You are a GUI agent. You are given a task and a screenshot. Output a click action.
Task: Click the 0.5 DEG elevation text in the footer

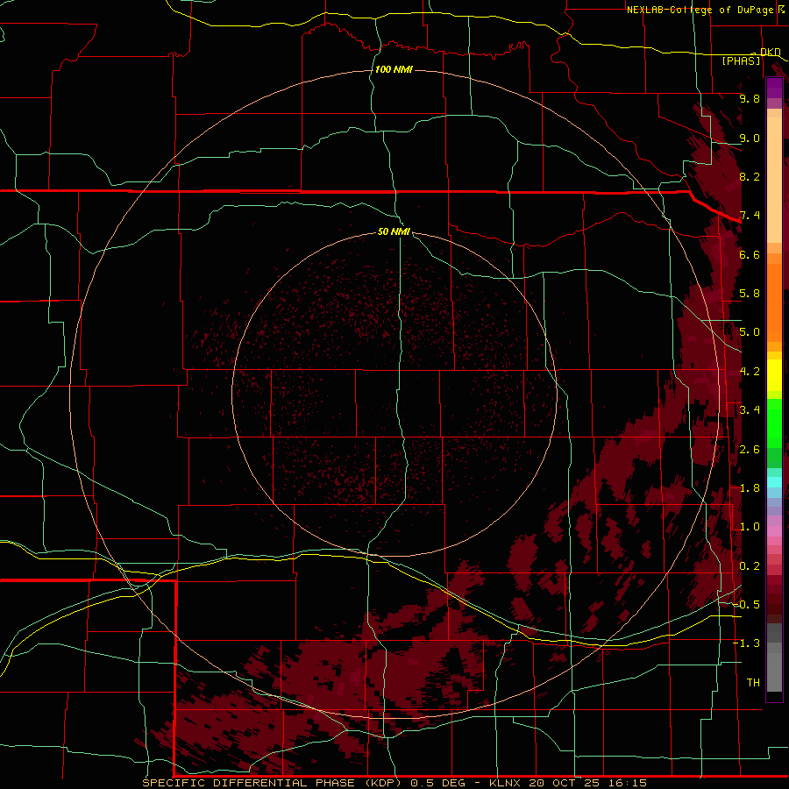coord(437,783)
